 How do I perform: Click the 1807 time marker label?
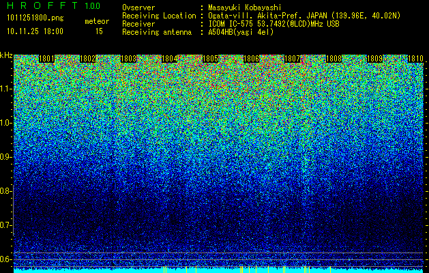tap(293, 59)
